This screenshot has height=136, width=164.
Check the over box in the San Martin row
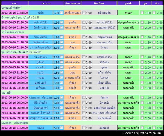click(142, 37)
